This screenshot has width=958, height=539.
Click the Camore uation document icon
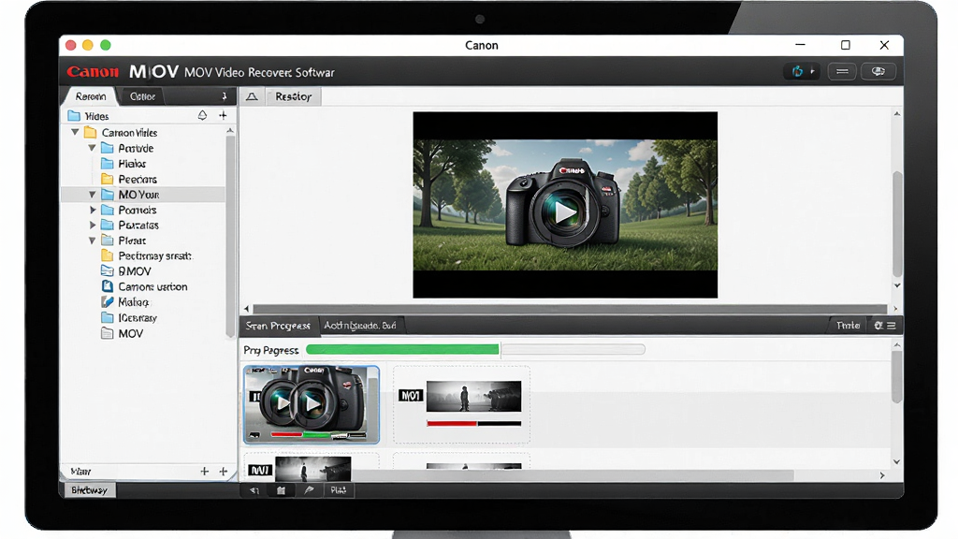[x=108, y=286]
